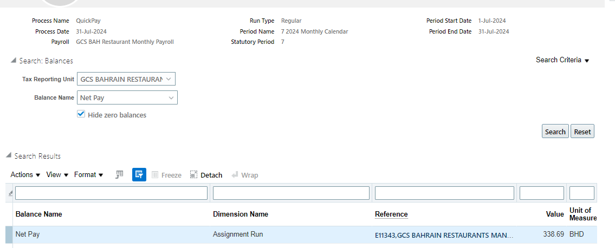Click the Search button

tap(555, 132)
